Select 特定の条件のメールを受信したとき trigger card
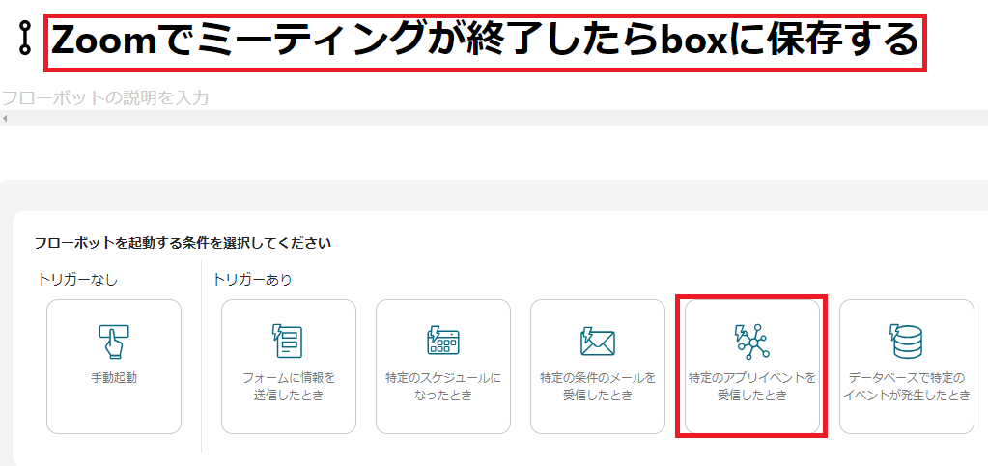988x466 pixels. 598,367
